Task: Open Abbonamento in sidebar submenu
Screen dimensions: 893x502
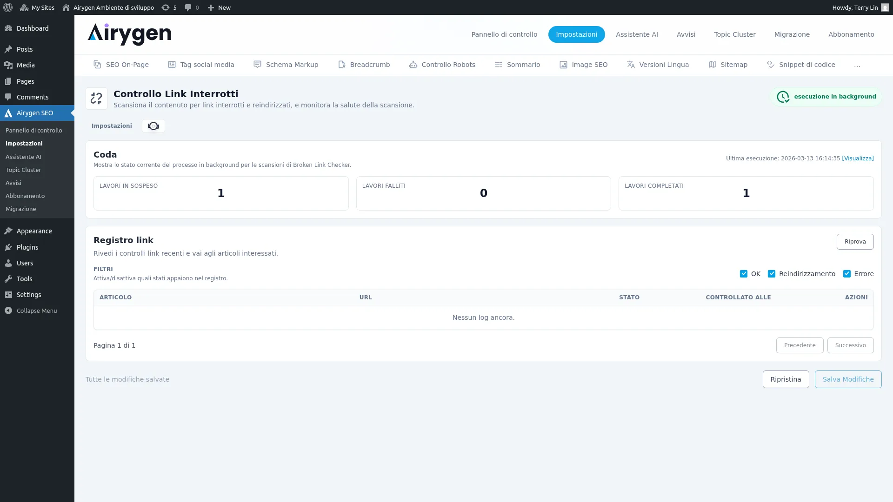Action: [x=25, y=196]
